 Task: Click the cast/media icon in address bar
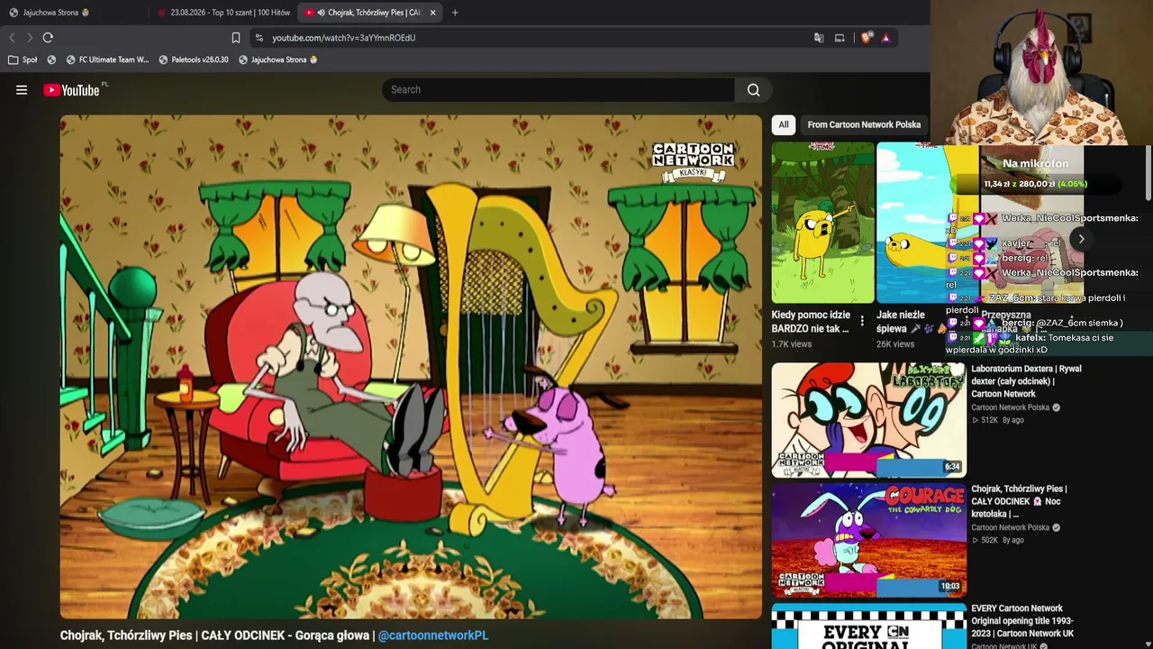coord(840,38)
